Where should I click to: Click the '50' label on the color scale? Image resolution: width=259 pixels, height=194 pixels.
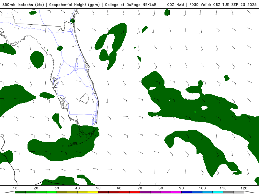(98, 188)
